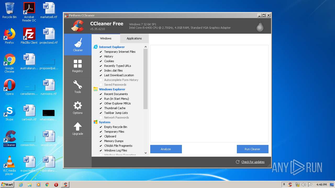Click the cleaner list scrollbar thumb
335x188 pixels.
coord(146,79)
